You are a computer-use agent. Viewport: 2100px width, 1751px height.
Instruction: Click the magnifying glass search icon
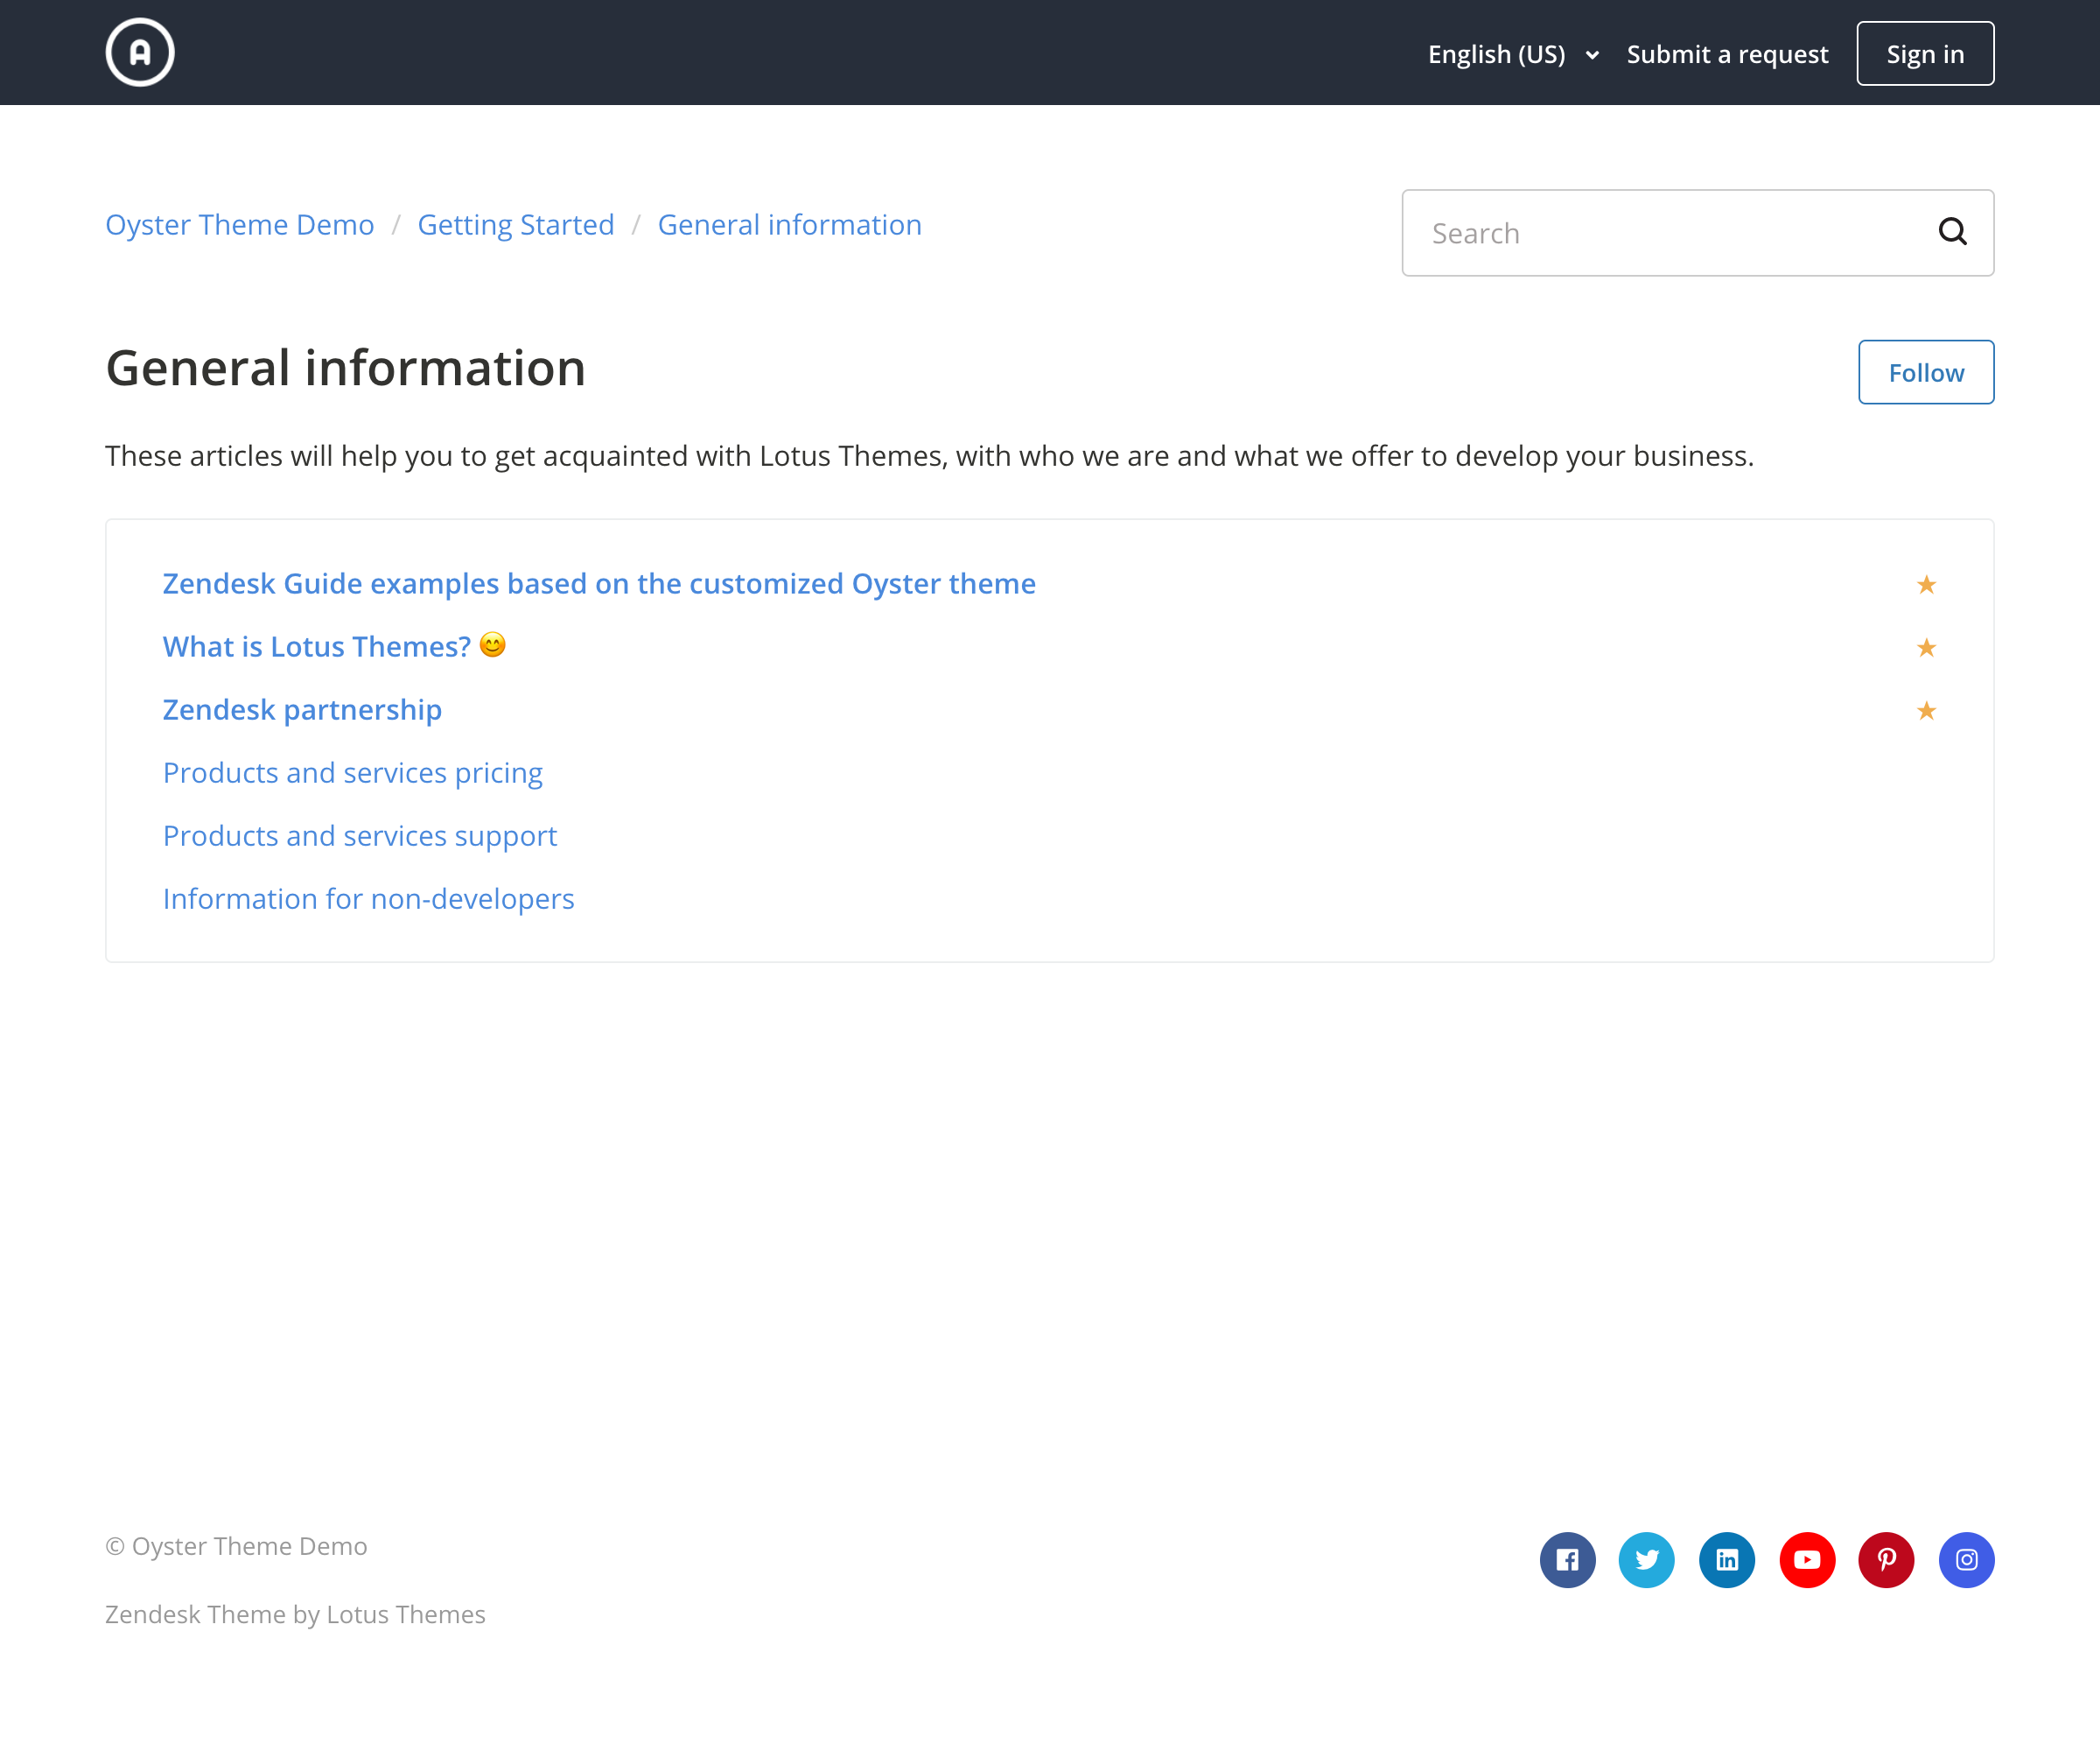point(1951,232)
